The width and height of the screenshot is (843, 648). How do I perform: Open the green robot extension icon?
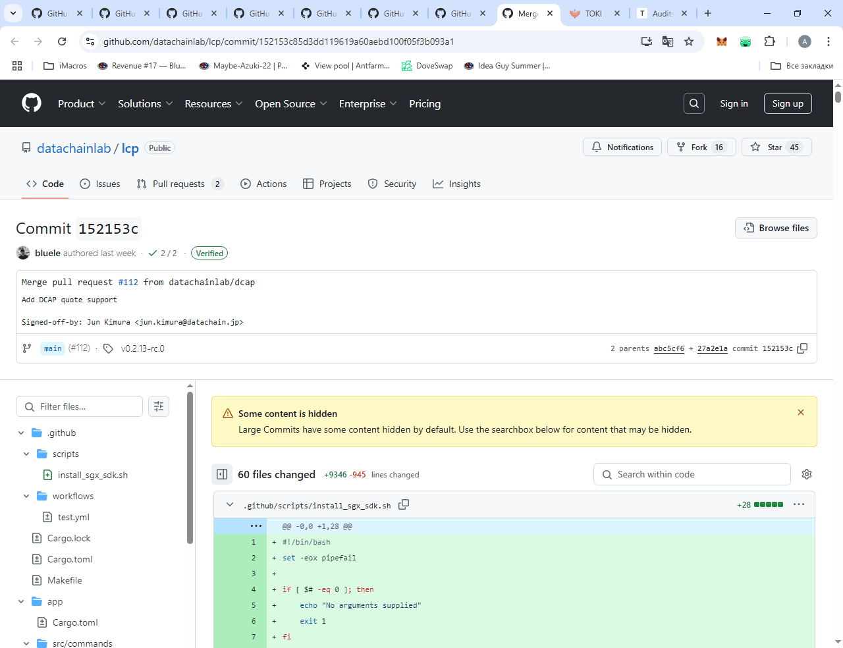(x=746, y=41)
